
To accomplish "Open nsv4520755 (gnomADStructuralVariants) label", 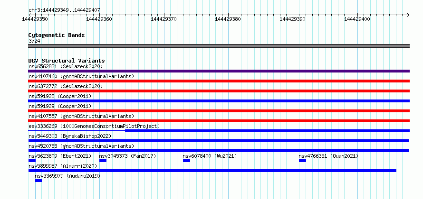I will tap(81, 146).
